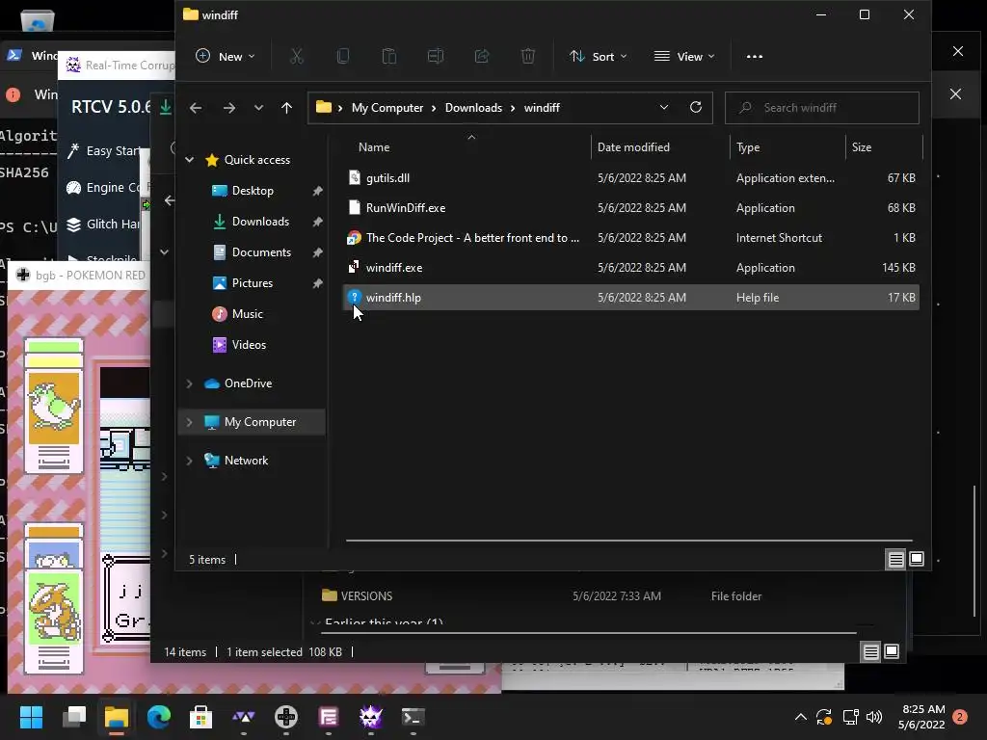Switch to details view layout icon
This screenshot has width=987, height=740.
click(895, 559)
